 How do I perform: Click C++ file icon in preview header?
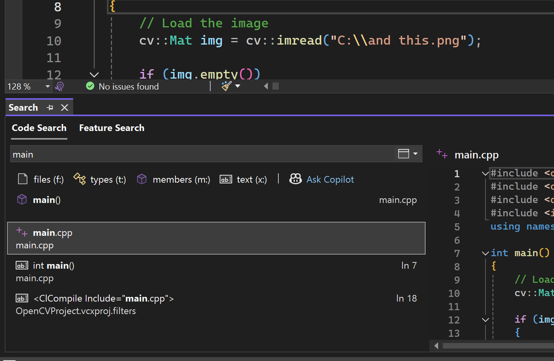pos(442,154)
